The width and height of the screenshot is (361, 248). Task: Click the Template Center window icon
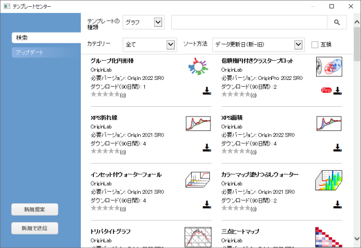[7, 6]
